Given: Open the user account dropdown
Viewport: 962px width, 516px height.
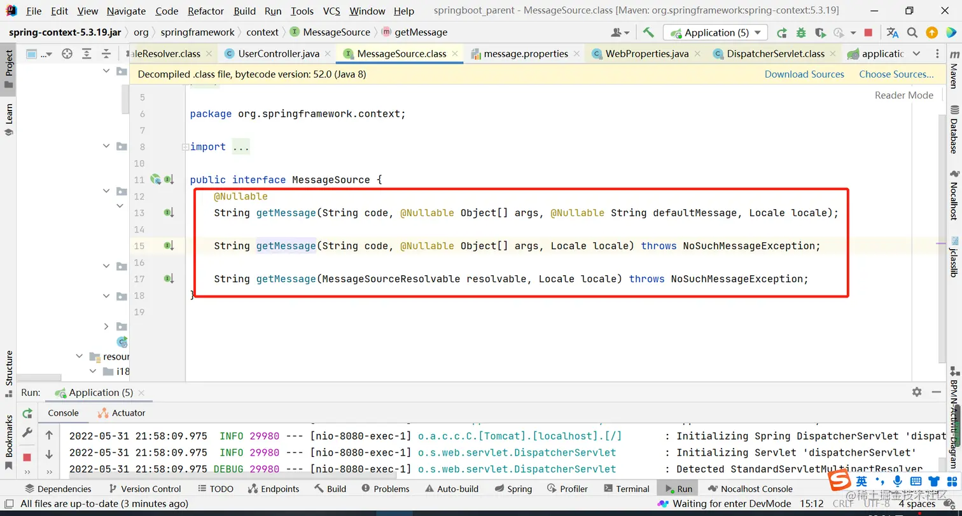Looking at the screenshot, I should (x=620, y=32).
